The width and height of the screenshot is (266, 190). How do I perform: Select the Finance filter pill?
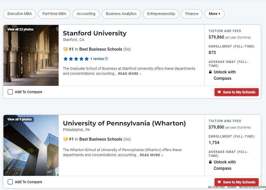click(192, 14)
